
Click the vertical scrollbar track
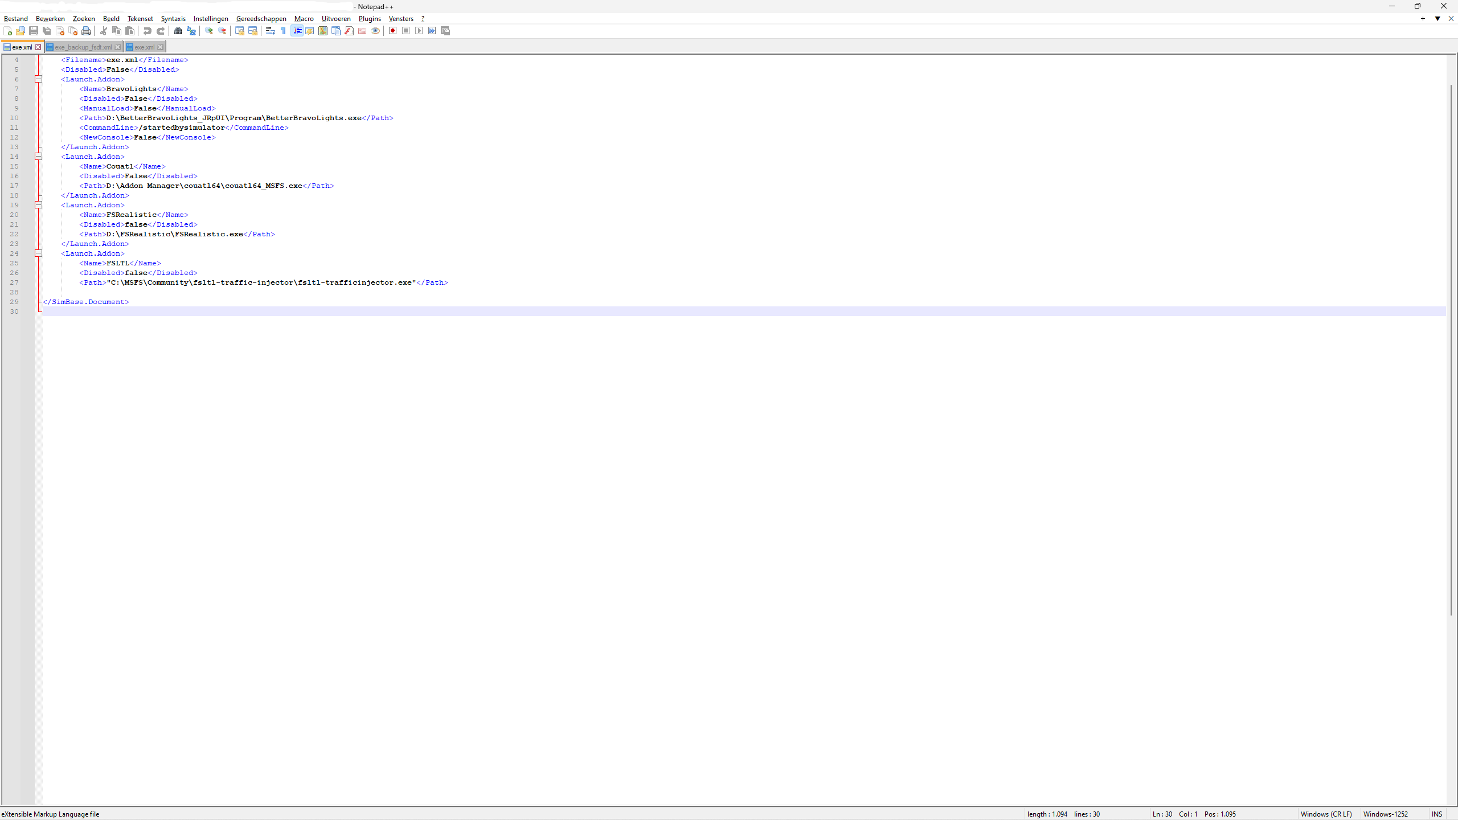point(1451,712)
